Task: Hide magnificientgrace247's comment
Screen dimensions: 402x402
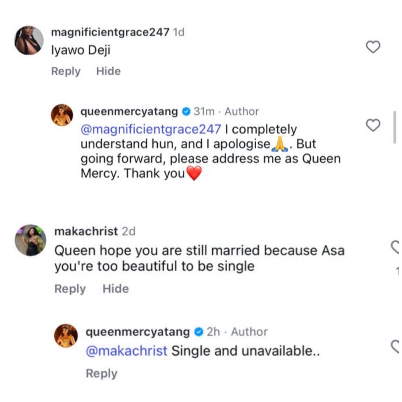Action: pos(108,71)
